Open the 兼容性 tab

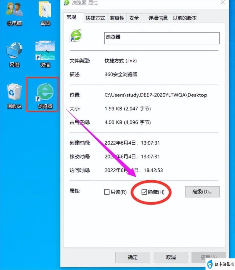click(x=117, y=18)
